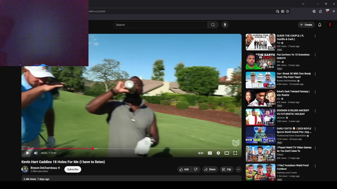337x189 pixels.
Task: Open Bryson DeChambeau channel avatar
Action: pyautogui.click(x=25, y=169)
